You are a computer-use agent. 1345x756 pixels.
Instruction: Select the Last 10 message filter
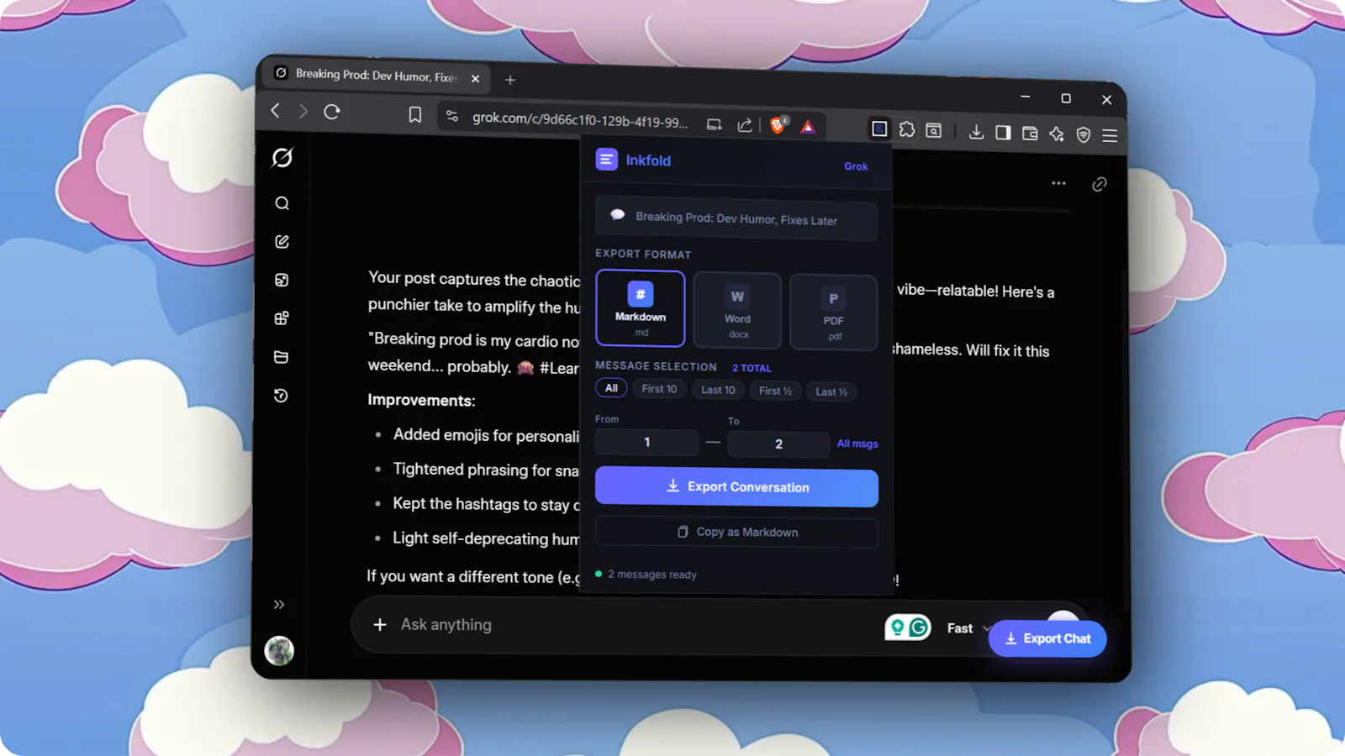[x=718, y=390]
